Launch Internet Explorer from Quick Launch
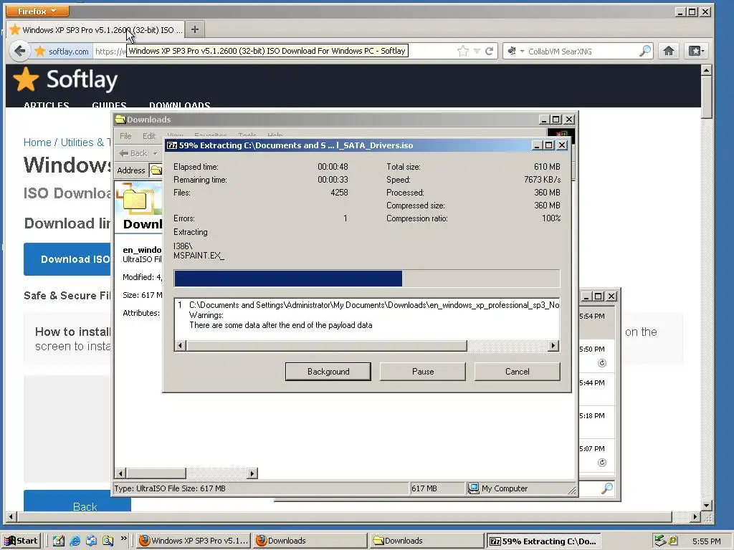734x550 pixels. [75, 541]
